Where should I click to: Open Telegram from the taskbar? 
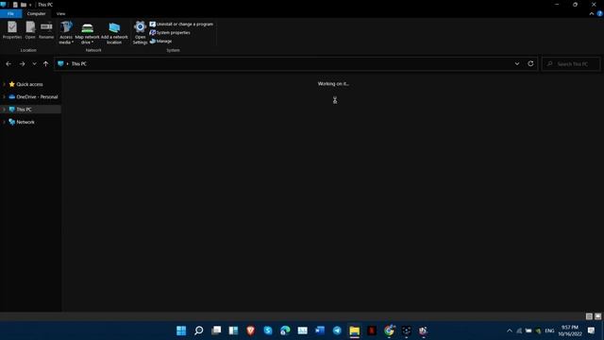[x=337, y=331]
